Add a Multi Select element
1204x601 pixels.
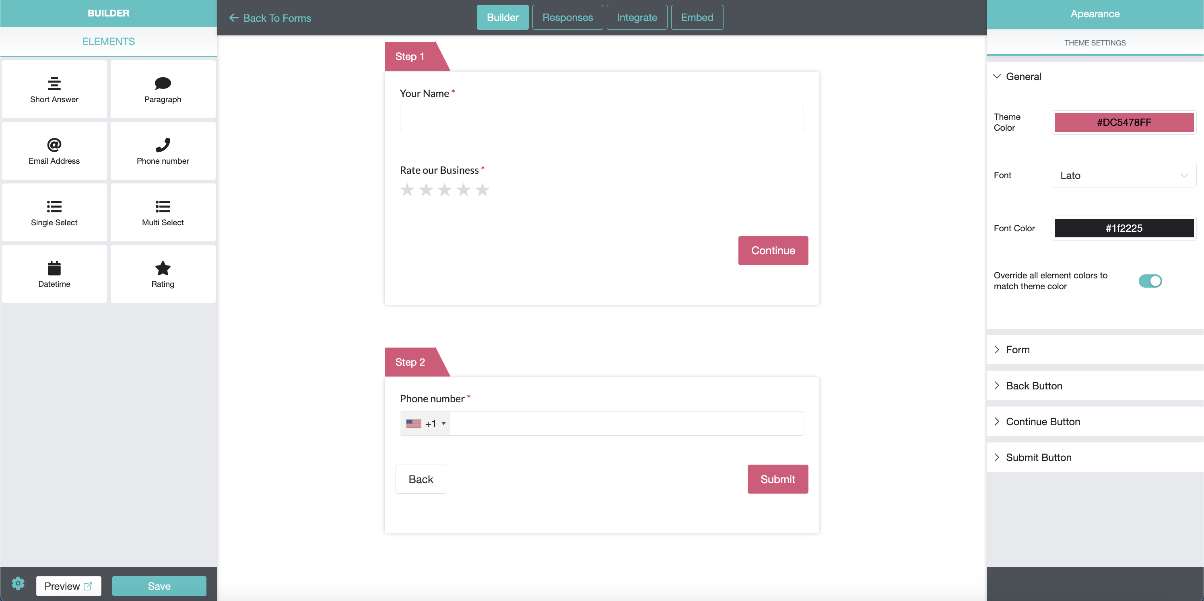pos(163,213)
